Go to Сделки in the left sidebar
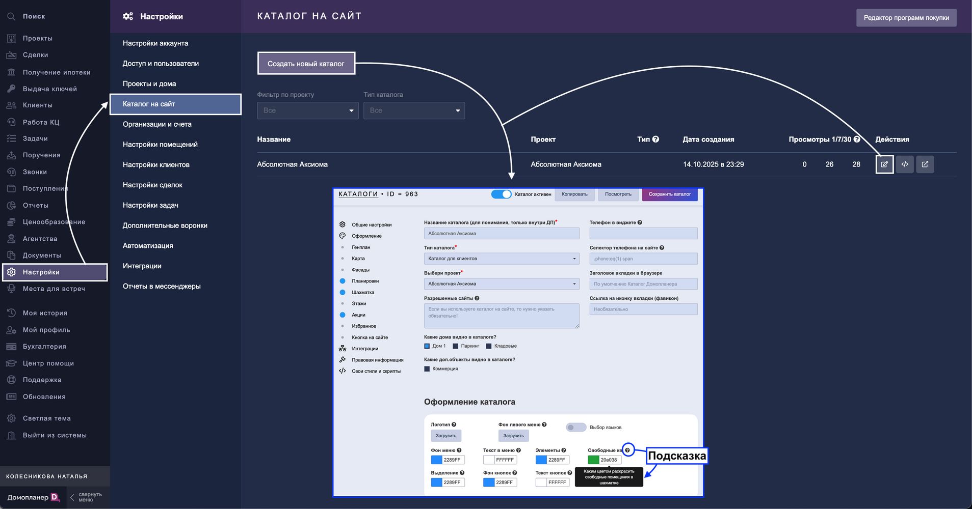This screenshot has width=972, height=509. pos(35,55)
